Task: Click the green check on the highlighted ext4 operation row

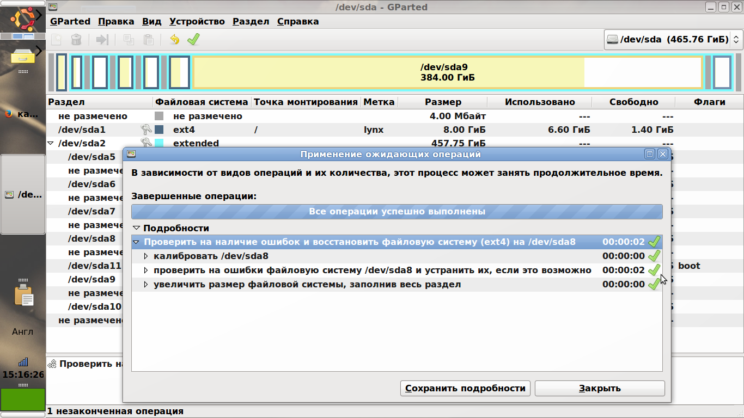Action: point(654,242)
